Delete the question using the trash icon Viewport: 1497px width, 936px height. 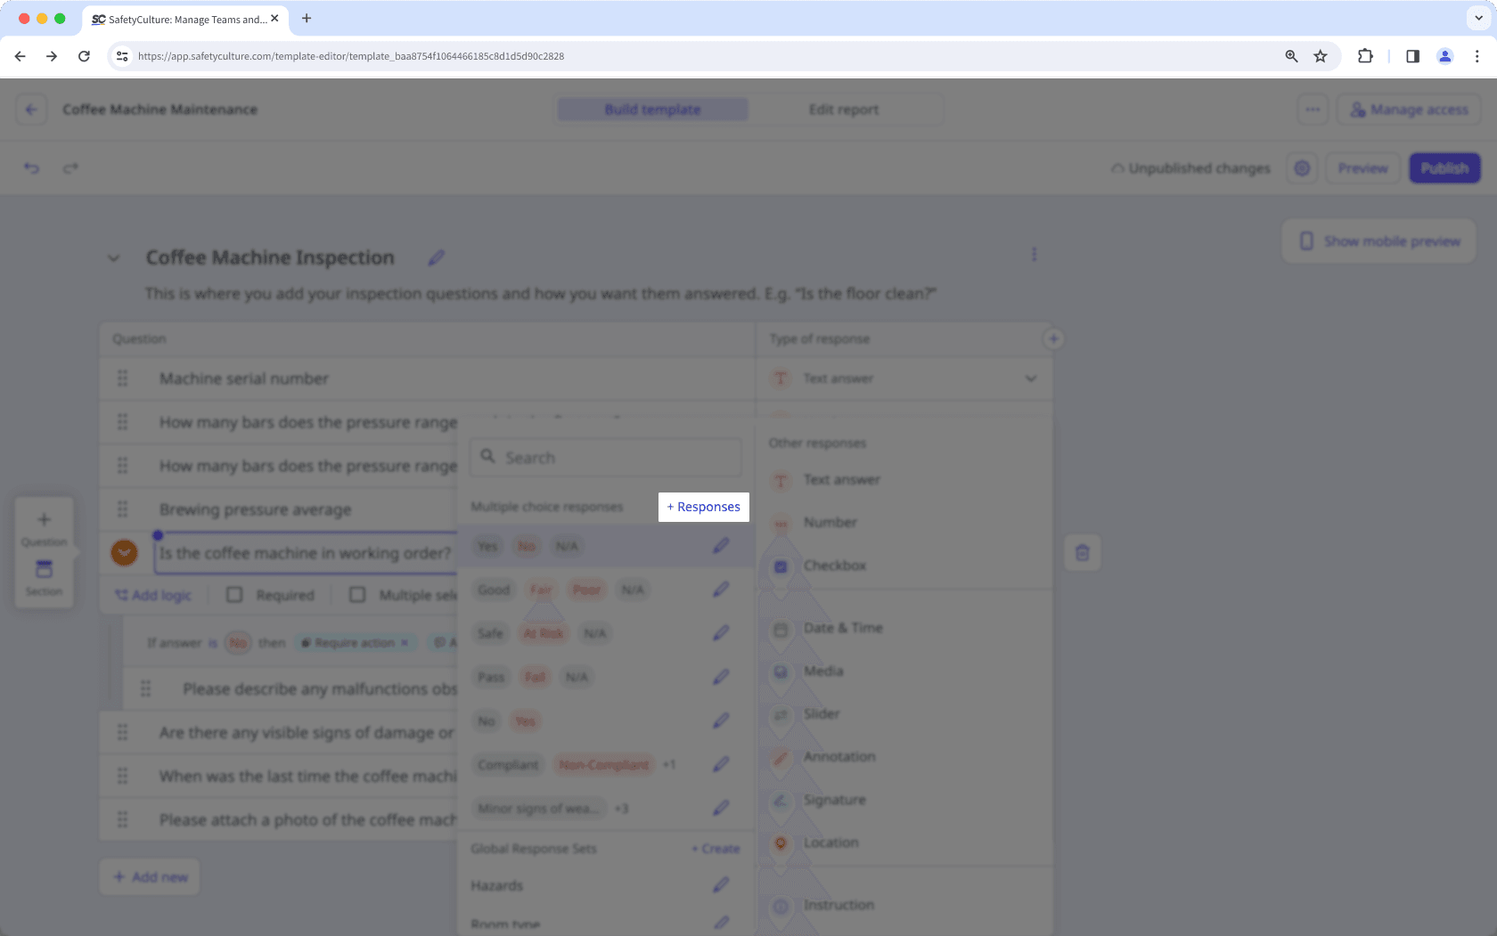tap(1082, 552)
